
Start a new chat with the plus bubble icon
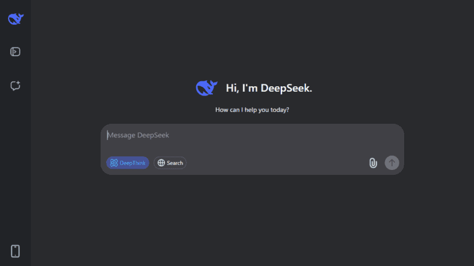(15, 86)
